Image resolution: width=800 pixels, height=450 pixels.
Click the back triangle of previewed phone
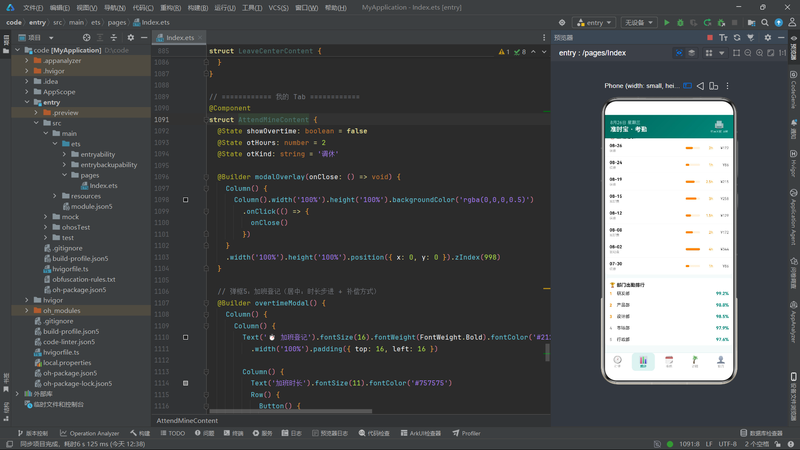700,86
